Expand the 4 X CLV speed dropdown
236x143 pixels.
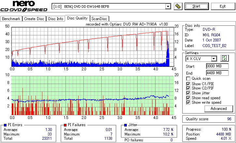coord(214,59)
